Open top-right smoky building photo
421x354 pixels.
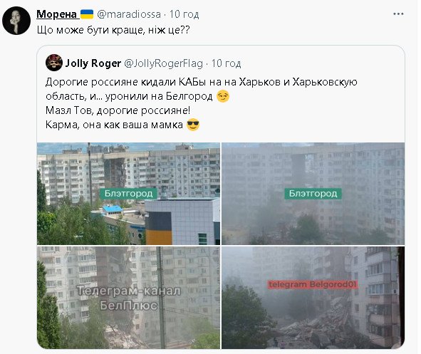[x=313, y=194]
